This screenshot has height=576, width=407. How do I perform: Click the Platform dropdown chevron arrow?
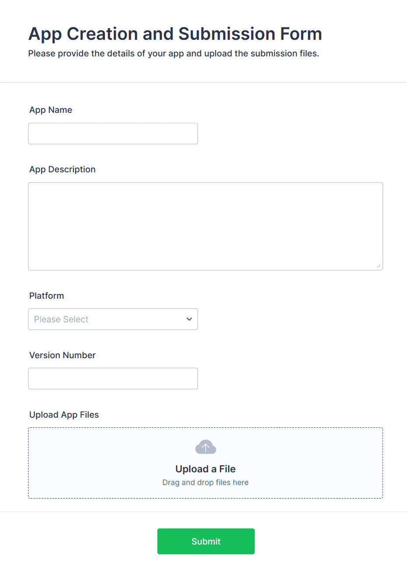click(x=189, y=319)
